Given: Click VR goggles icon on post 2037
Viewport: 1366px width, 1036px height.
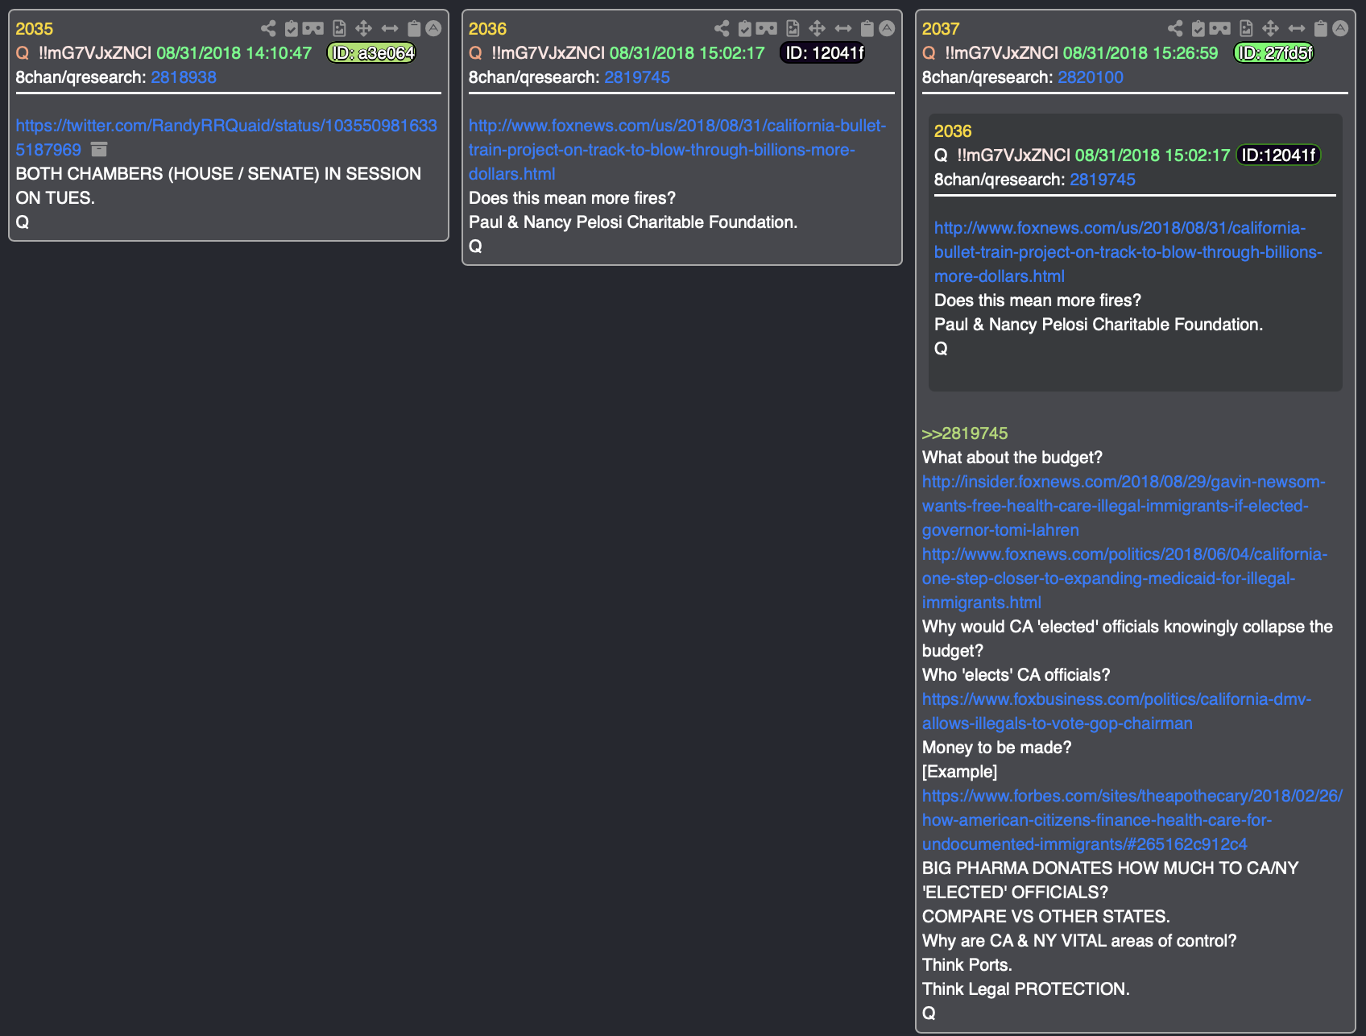Looking at the screenshot, I should (x=1220, y=29).
